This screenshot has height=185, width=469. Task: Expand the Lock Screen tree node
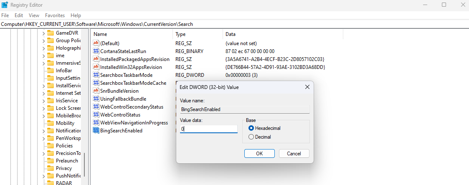44,108
